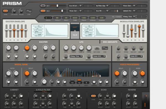Click the Exciter Envelope attack (A) fader
The image size is (166, 109).
pos(7,30)
